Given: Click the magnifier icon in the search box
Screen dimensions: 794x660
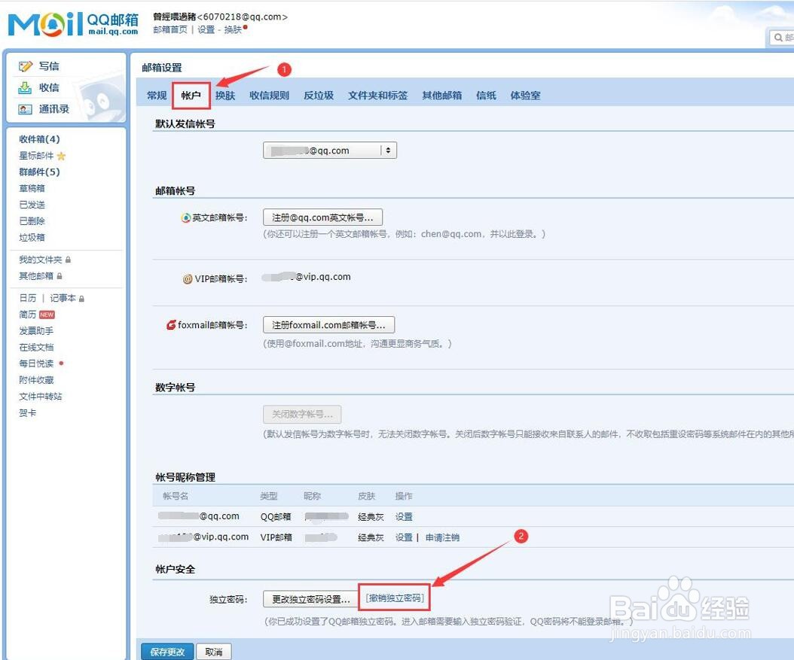Looking at the screenshot, I should pos(780,37).
